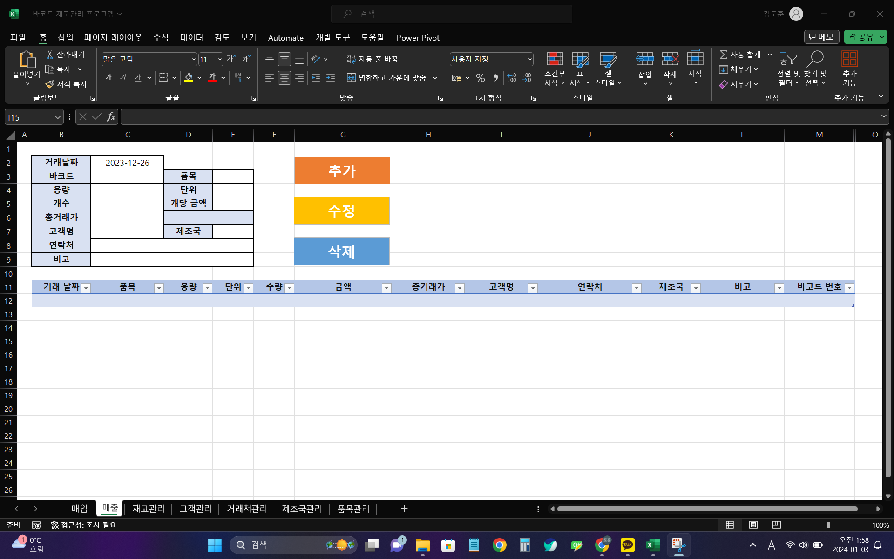Click the percent style icon
This screenshot has height=559, width=894.
click(x=481, y=78)
